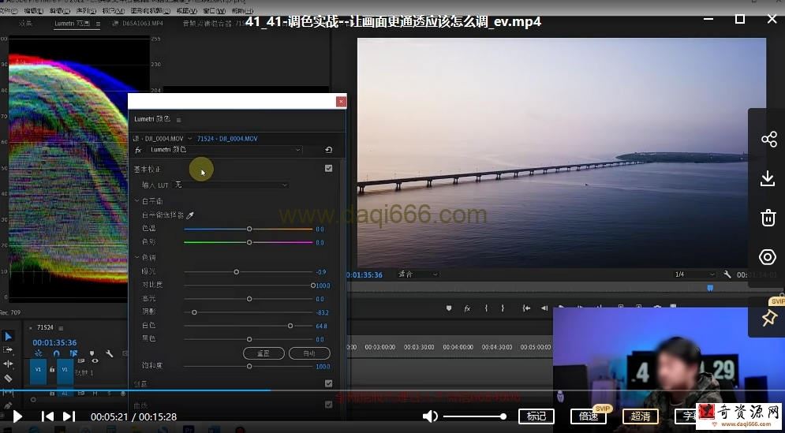Image resolution: width=785 pixels, height=433 pixels.
Task: Open the 编辑 menu
Action: pyautogui.click(x=34, y=10)
